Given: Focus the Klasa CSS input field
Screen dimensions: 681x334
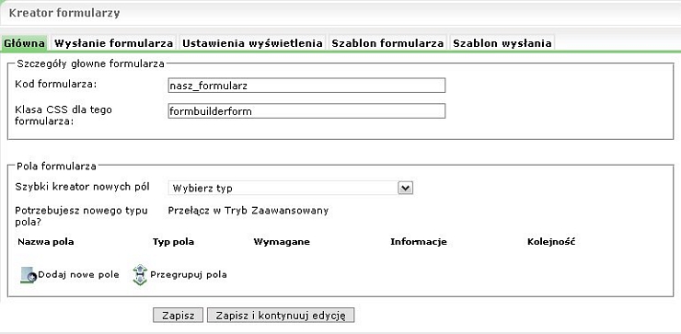Looking at the screenshot, I should [x=306, y=111].
